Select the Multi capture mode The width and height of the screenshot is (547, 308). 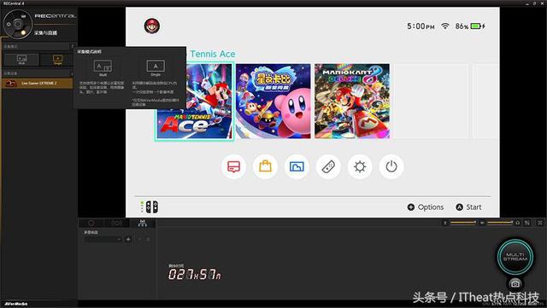point(21,60)
